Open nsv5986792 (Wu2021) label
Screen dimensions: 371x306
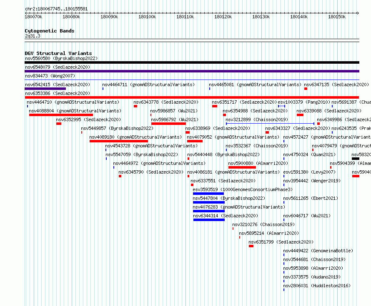[x=175, y=119]
